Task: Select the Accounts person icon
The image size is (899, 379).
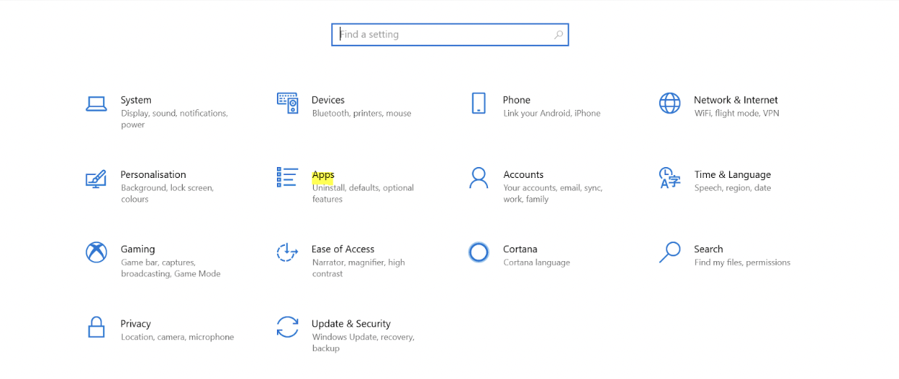Action: tap(478, 178)
